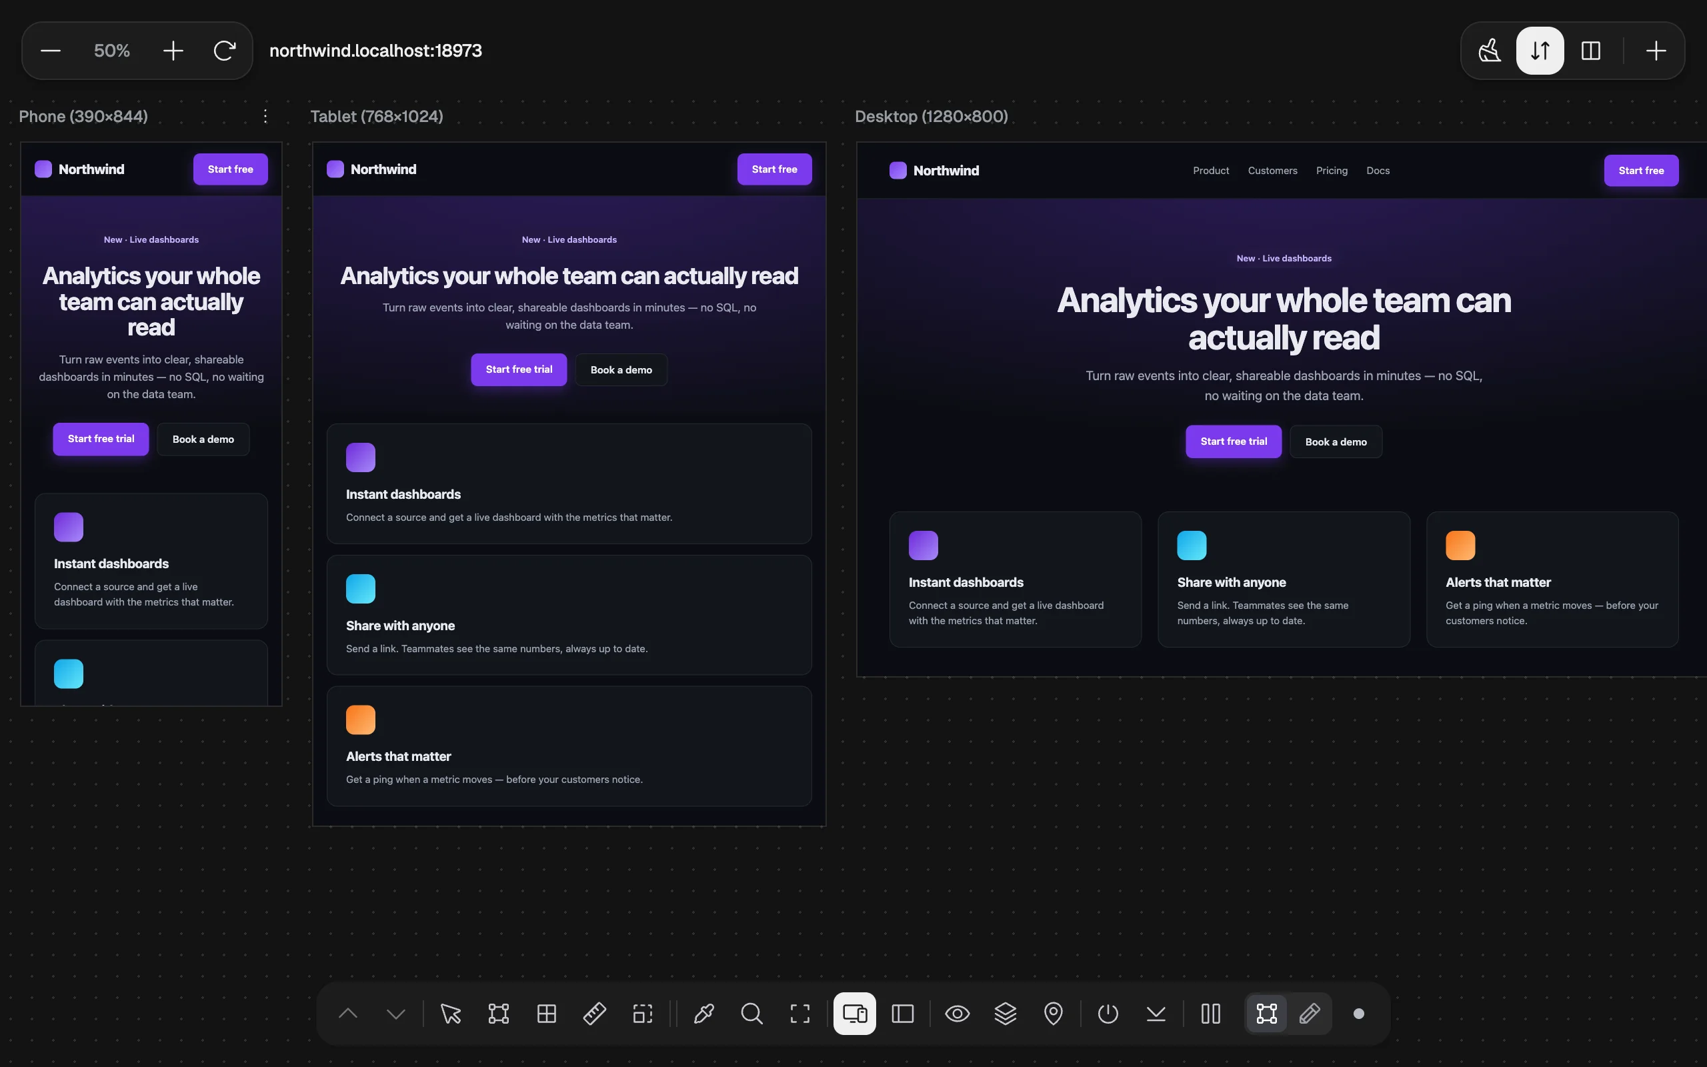Image resolution: width=1707 pixels, height=1067 pixels.
Task: Select the Tablet (768×1024) viewport label
Action: [x=377, y=117]
